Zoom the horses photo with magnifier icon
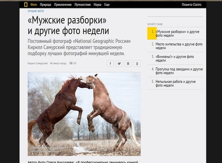 [x=135, y=76]
